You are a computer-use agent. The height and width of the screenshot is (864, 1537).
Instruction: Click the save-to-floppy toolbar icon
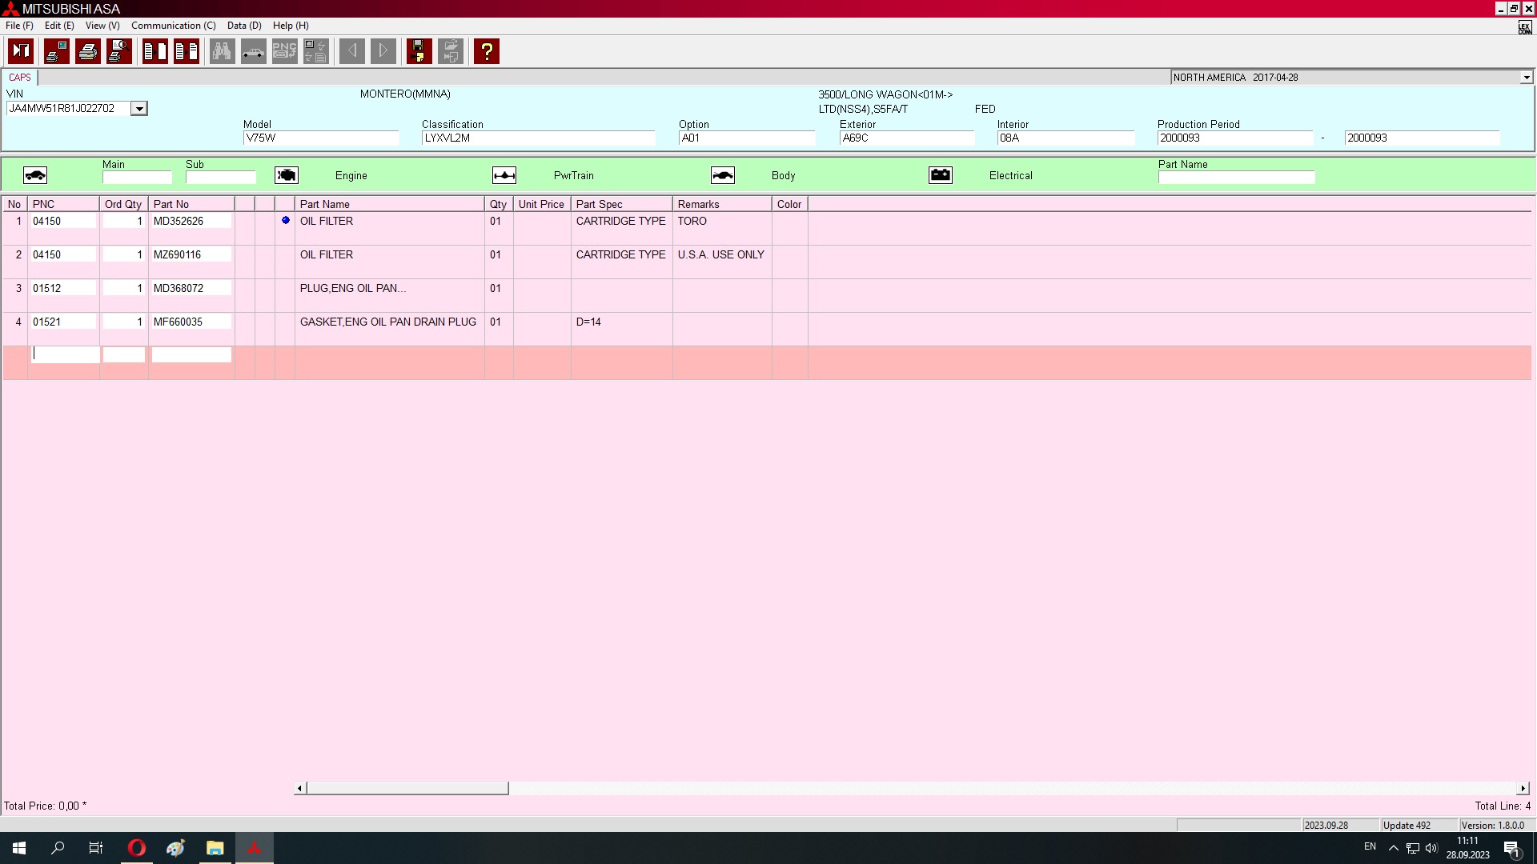tap(419, 51)
